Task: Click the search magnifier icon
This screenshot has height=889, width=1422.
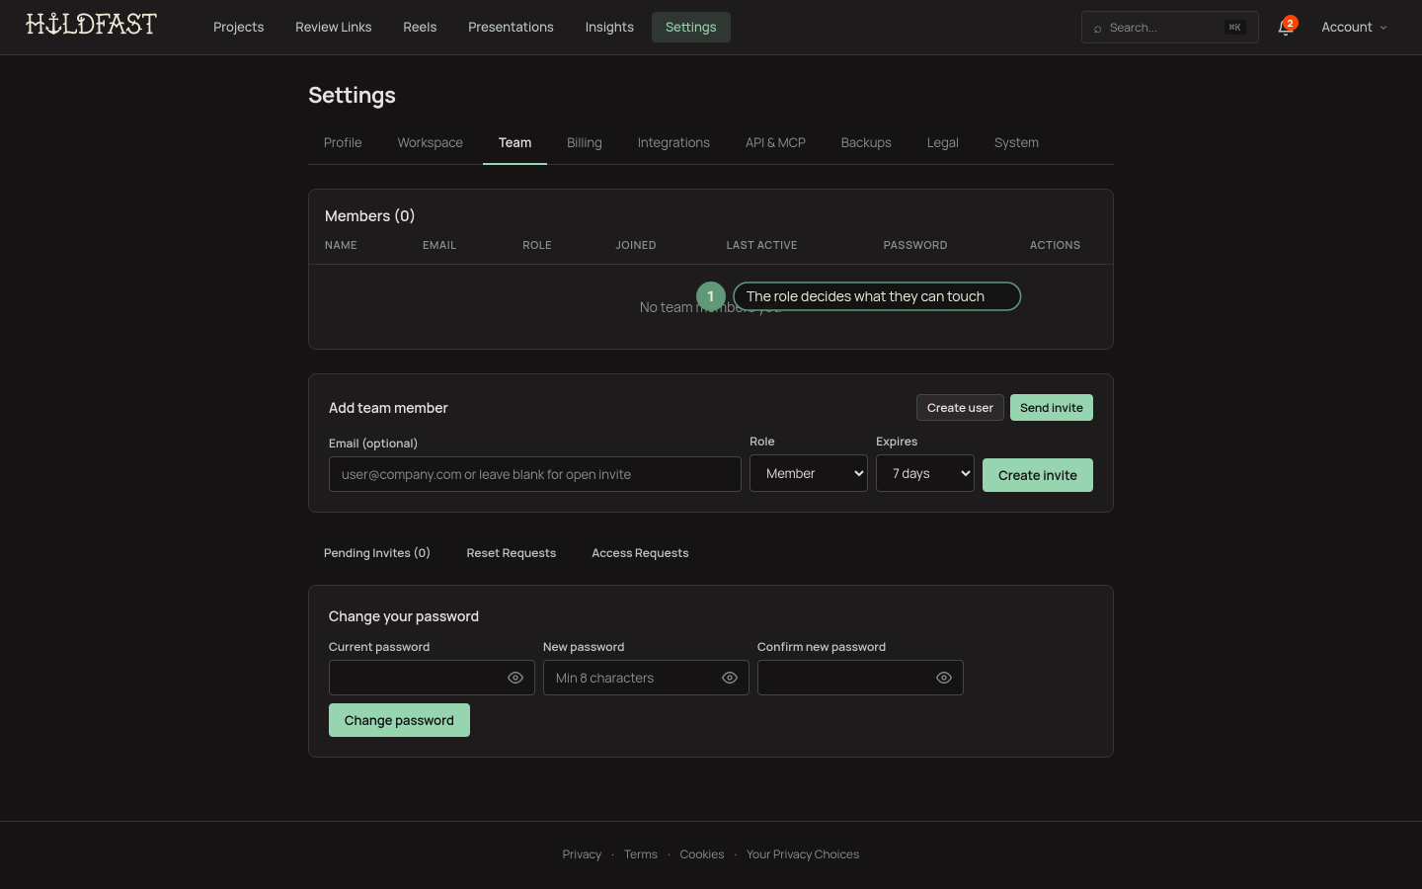Action: [x=1097, y=29]
